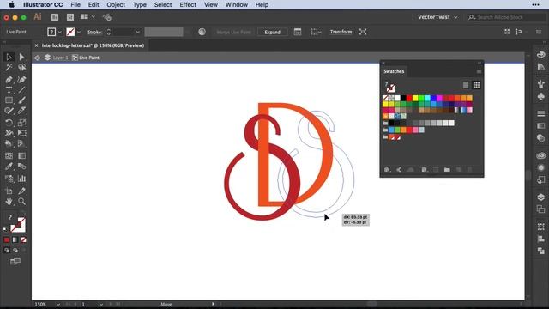Image resolution: width=549 pixels, height=309 pixels.
Task: Open the select similar objects dropdown
Action: coord(316,32)
